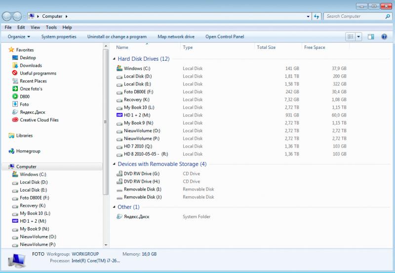This screenshot has height=273, width=395.
Task: Select My Book 9 (N:) icon in list
Action: (119, 123)
